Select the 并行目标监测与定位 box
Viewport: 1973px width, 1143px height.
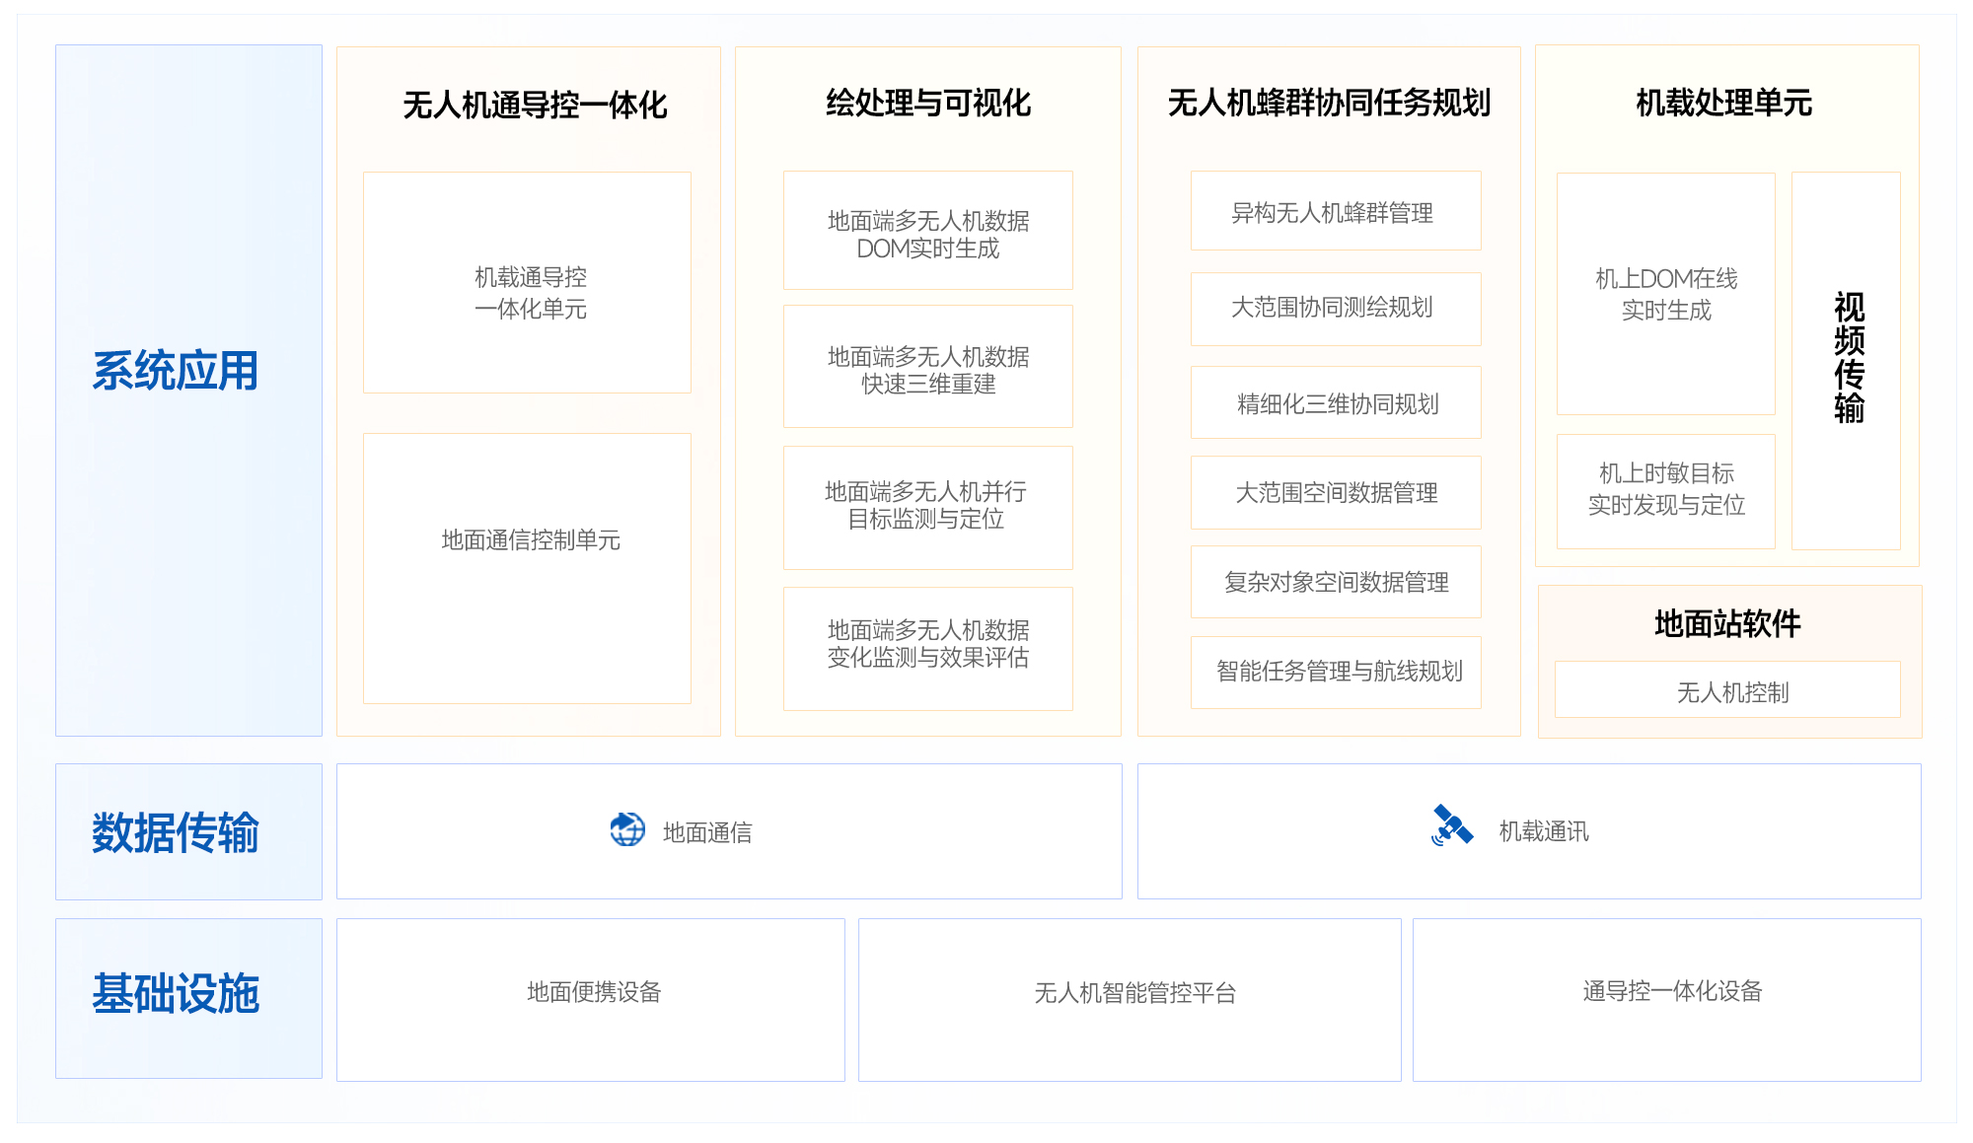927,506
